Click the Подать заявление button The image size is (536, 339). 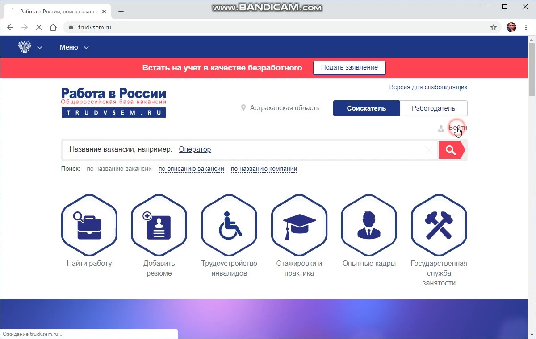click(349, 68)
